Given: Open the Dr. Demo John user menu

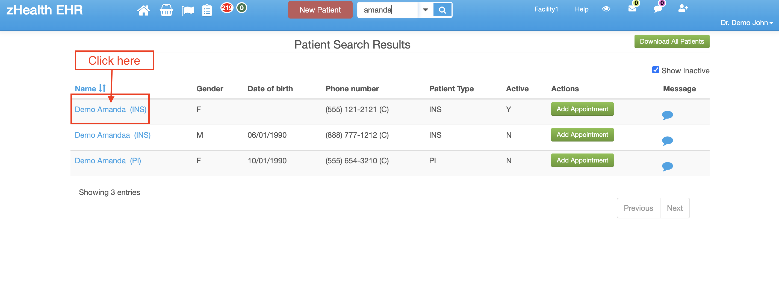Looking at the screenshot, I should 747,23.
